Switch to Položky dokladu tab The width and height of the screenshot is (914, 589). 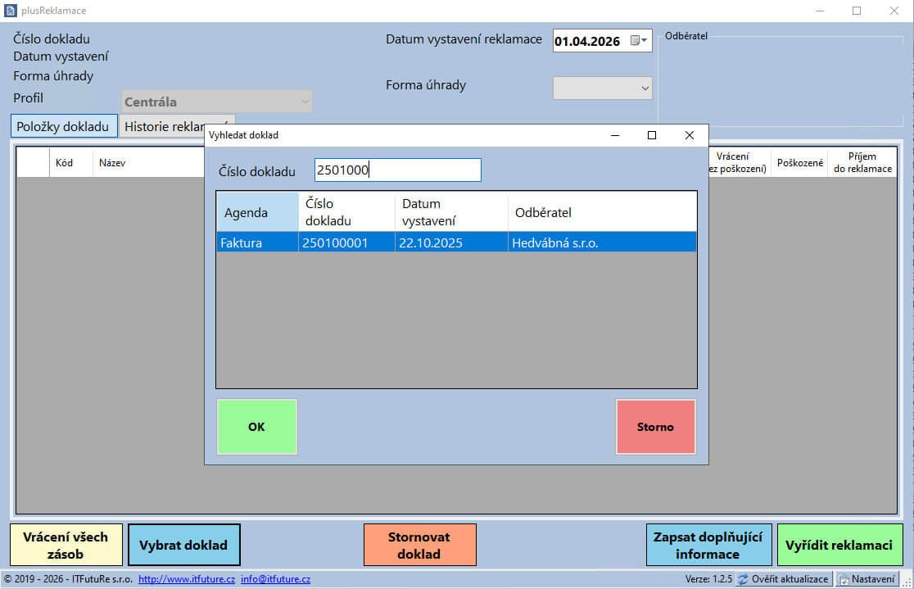(63, 127)
